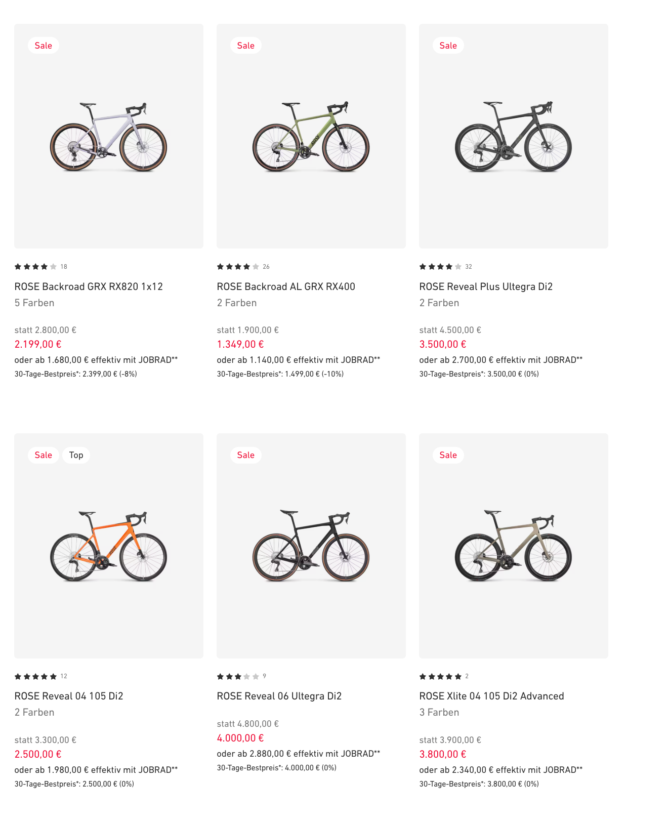
Task: Open the lilac Backroad GRX RX820 bike image
Action: click(x=108, y=137)
